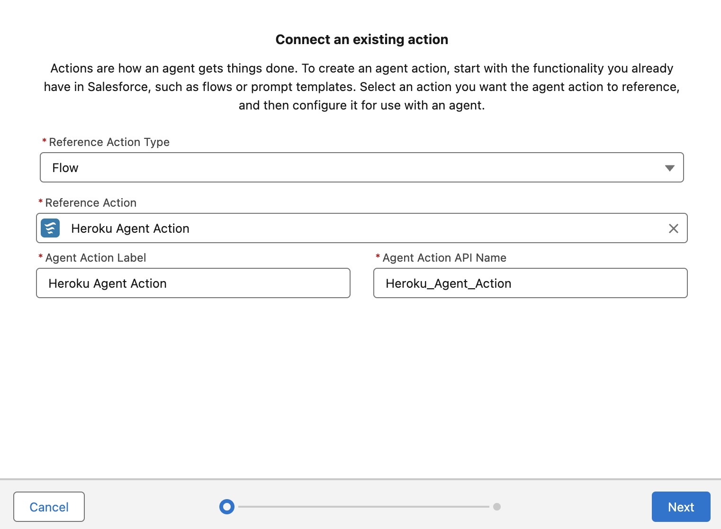Click the Agent Action Label caption
The width and height of the screenshot is (721, 529).
click(x=96, y=258)
